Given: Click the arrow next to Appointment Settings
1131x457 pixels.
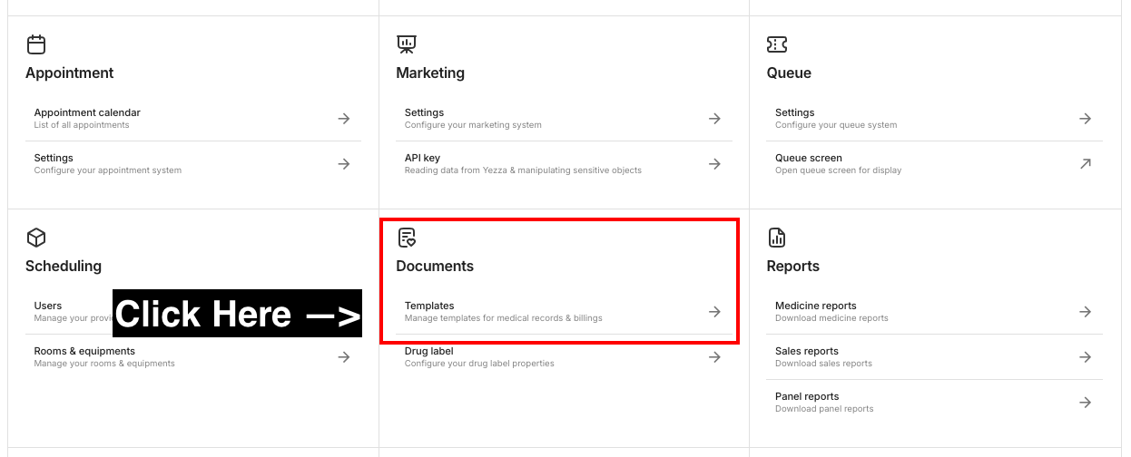Looking at the screenshot, I should tap(344, 164).
